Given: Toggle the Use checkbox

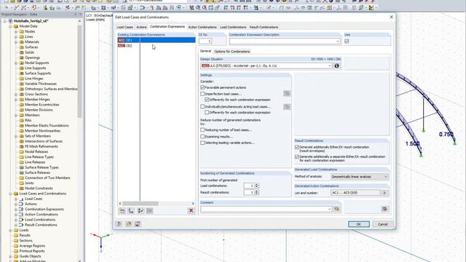Looking at the screenshot, I should [347, 41].
